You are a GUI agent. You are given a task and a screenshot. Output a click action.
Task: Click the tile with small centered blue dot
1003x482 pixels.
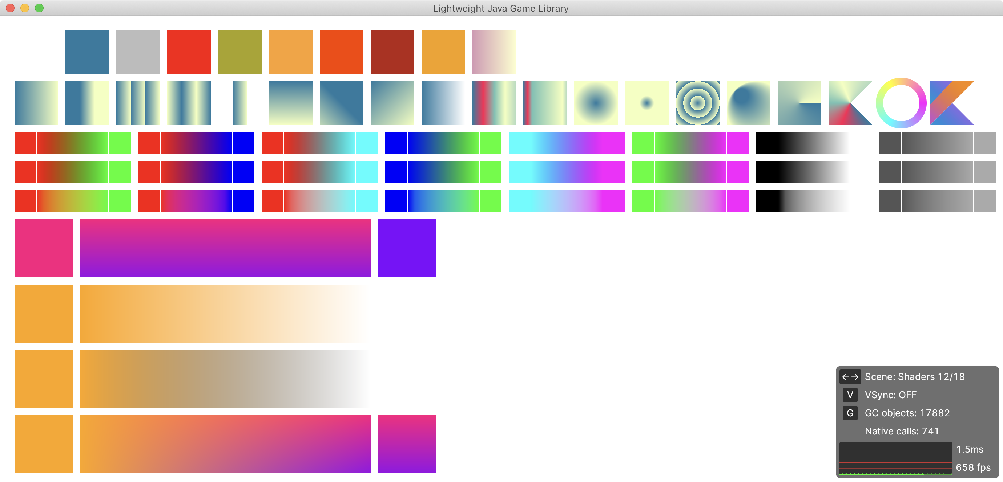[646, 103]
